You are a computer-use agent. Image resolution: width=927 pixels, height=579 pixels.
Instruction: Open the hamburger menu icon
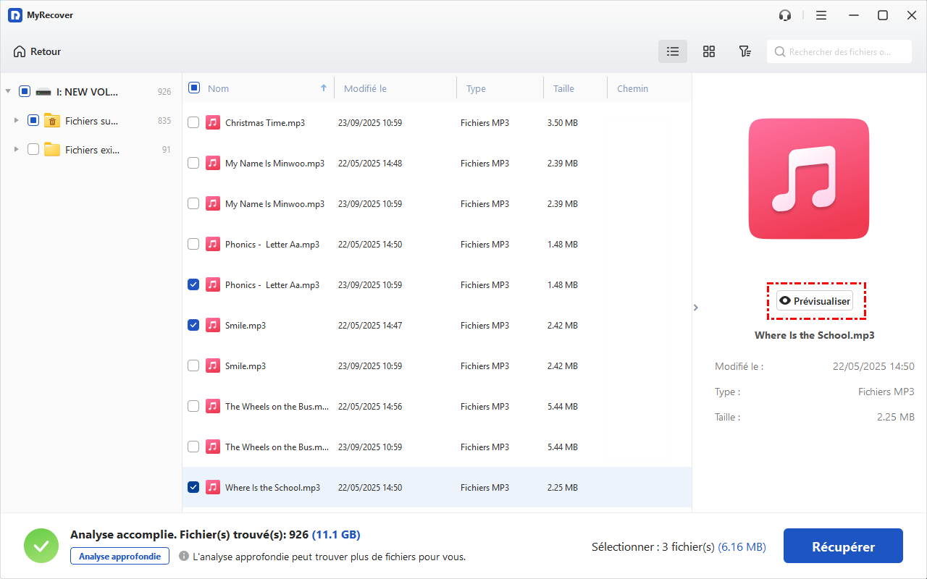[x=821, y=15]
